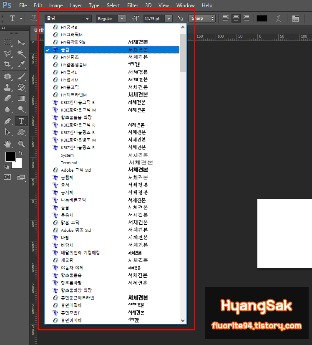Choose the KBIZ한마음고딕 B font

(x=112, y=102)
